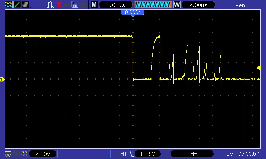Viewport: 266px width, 159px height.
Task: Click the grayed bandwidth limit 20M icon
Action: coord(16,154)
